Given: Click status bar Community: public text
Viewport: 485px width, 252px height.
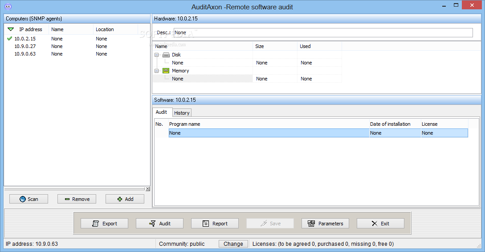Looking at the screenshot, I should tap(182, 244).
